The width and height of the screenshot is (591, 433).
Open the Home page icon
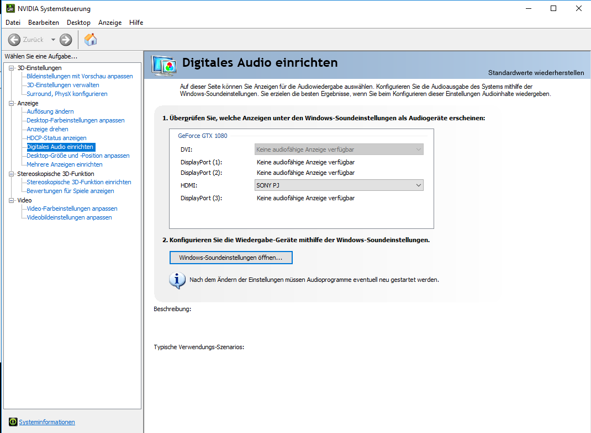[91, 40]
